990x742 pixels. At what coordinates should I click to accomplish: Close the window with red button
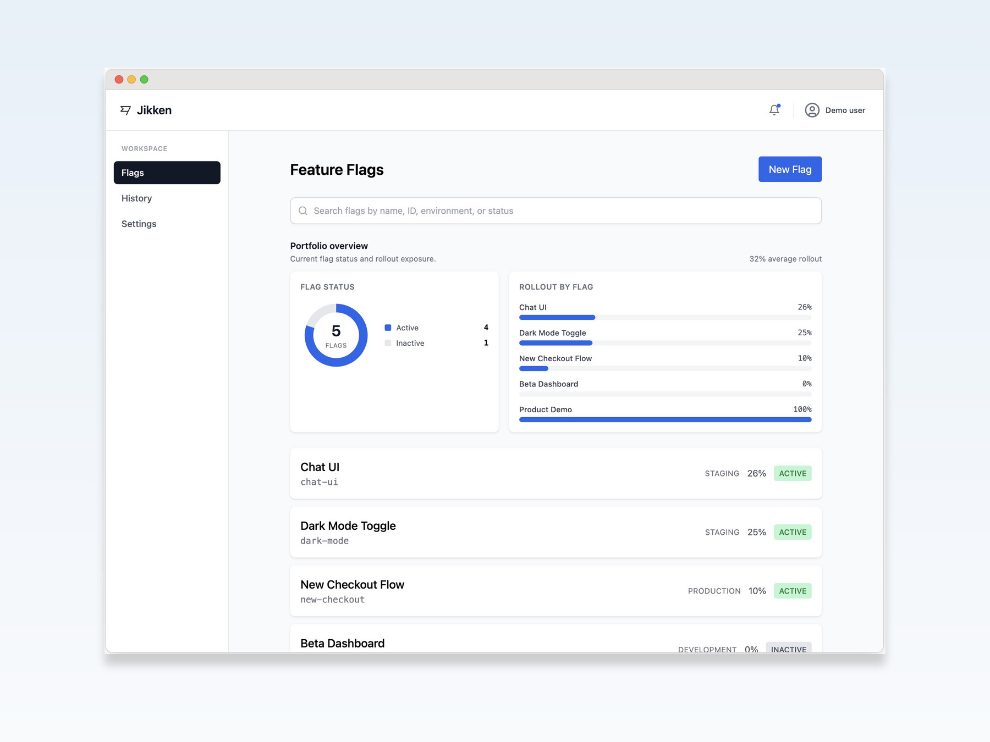click(119, 80)
